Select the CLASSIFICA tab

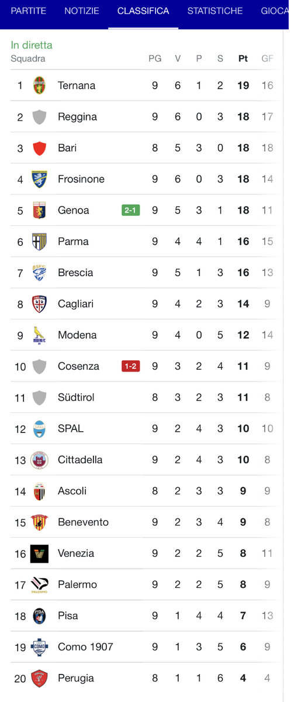click(x=143, y=11)
